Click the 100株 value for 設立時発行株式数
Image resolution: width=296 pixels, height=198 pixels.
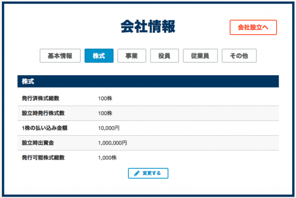point(105,113)
